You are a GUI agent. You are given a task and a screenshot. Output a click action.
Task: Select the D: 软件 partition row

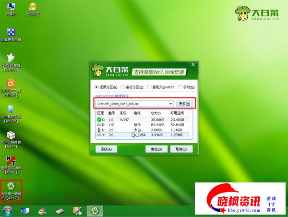click(x=144, y=124)
